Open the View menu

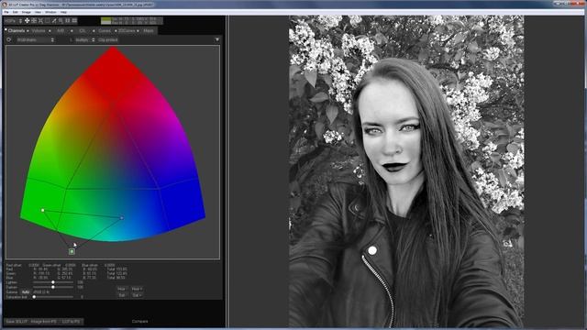click(x=38, y=12)
